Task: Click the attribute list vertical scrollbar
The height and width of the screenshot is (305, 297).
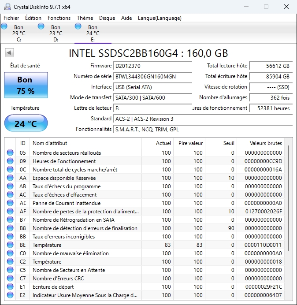Action: [x=289, y=198]
